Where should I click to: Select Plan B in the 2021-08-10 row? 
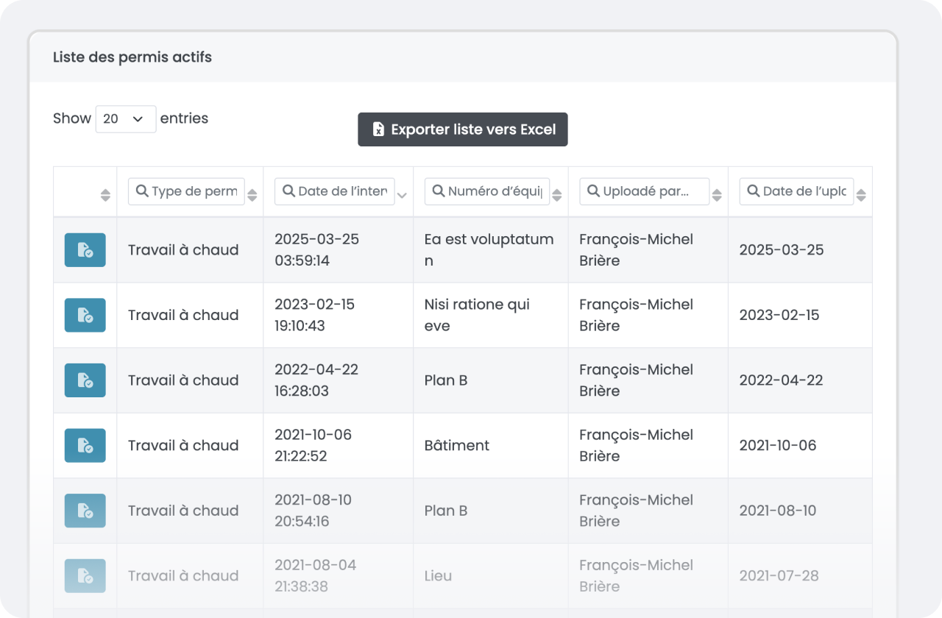coord(446,511)
